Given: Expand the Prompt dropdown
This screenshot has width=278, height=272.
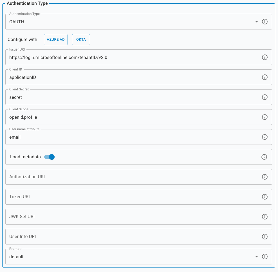Looking at the screenshot, I should coord(256,257).
